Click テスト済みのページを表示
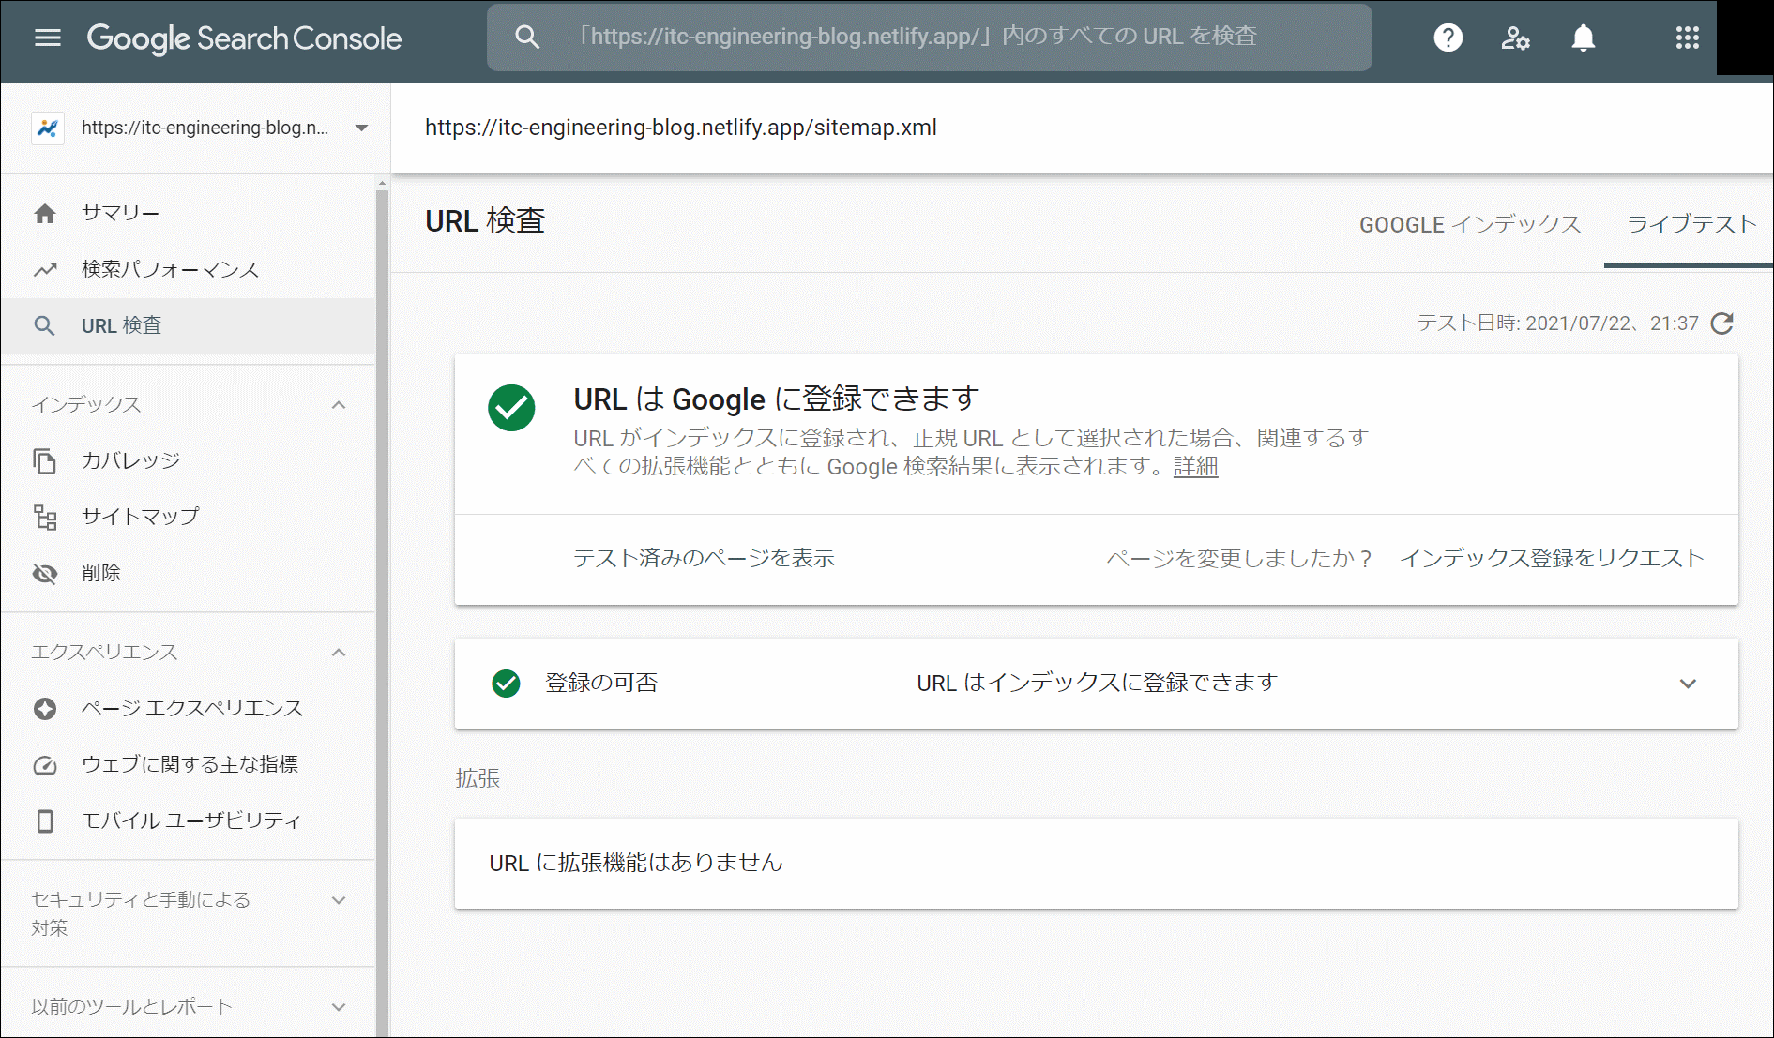This screenshot has width=1774, height=1038. (x=704, y=559)
